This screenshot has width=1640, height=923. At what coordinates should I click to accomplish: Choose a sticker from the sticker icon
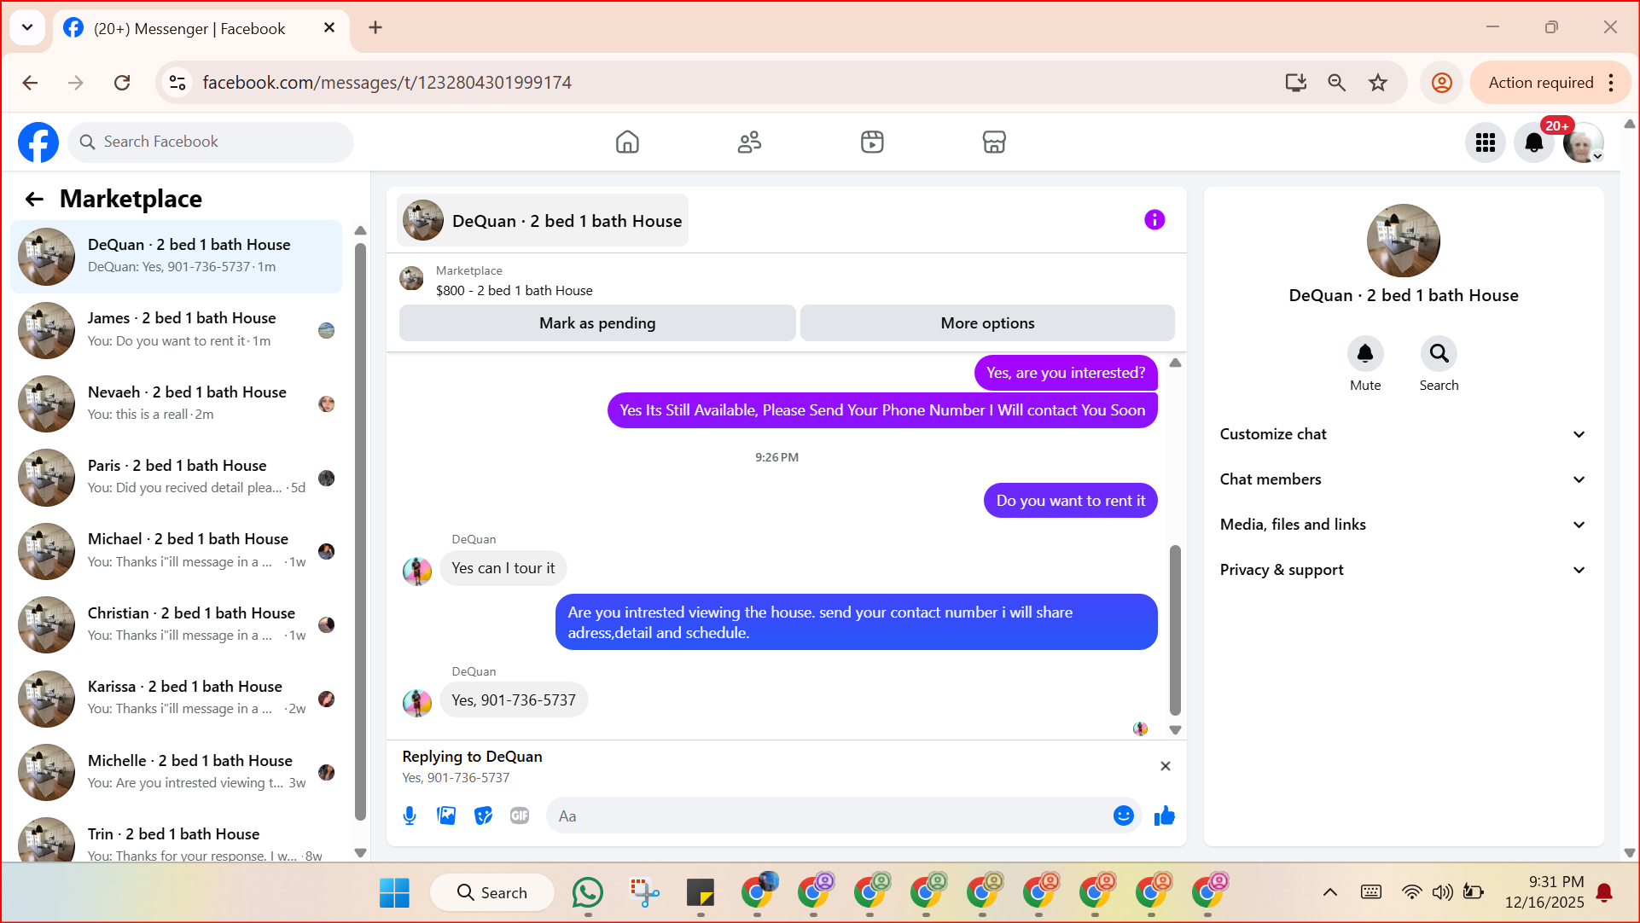coord(483,816)
